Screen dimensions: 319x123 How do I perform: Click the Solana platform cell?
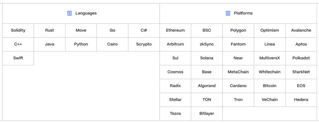(207, 58)
